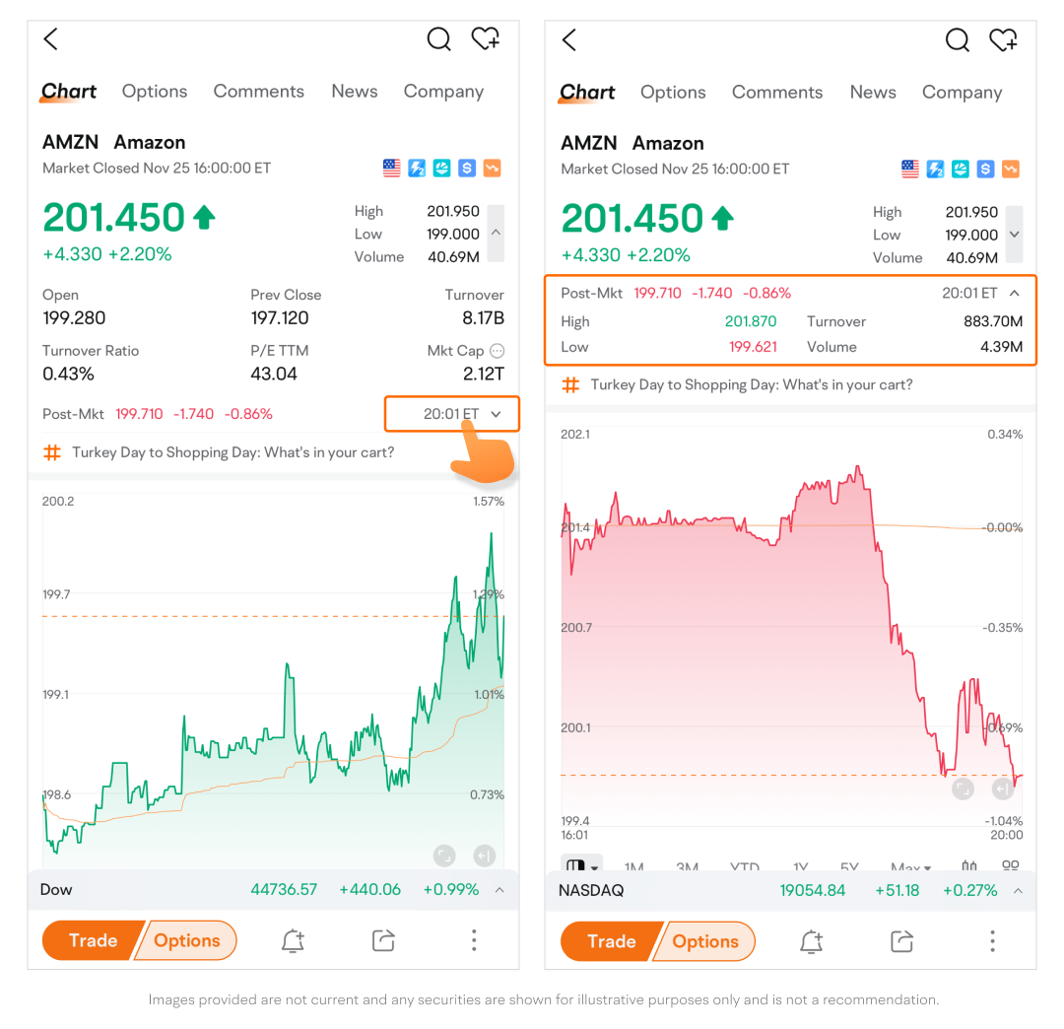The height and width of the screenshot is (1029, 1064).
Task: Tap the US flag market icon, right screen
Action: pyautogui.click(x=910, y=170)
